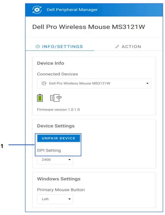Click the device icon in Connected Devices dropdown

[x=44, y=83]
